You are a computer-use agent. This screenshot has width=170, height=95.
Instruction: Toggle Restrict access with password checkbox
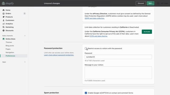(x=86, y=48)
